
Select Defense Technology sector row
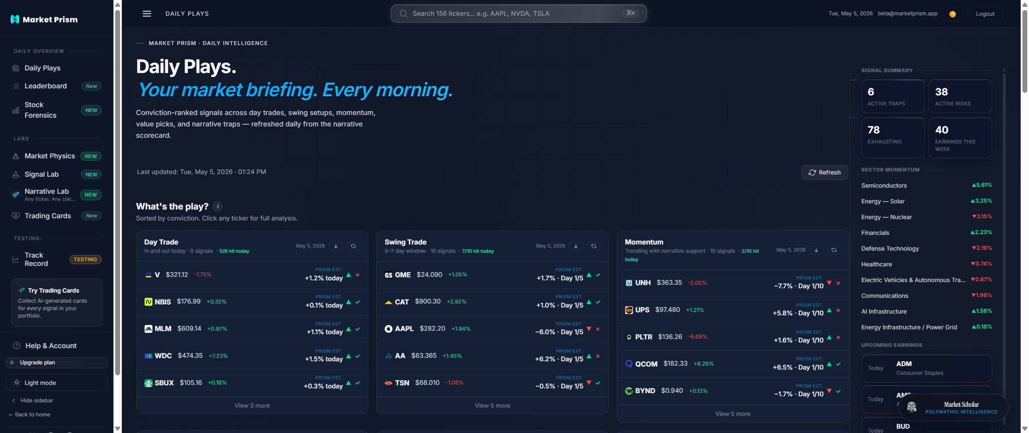[x=926, y=248]
